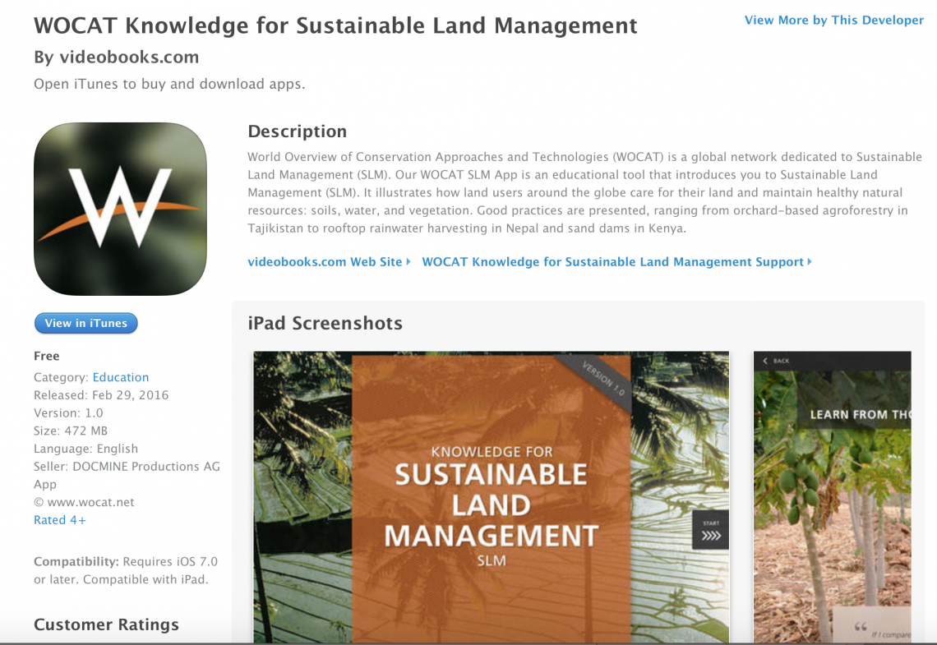The height and width of the screenshot is (645, 937).
Task: Open View More by This Developer link
Action: click(833, 21)
